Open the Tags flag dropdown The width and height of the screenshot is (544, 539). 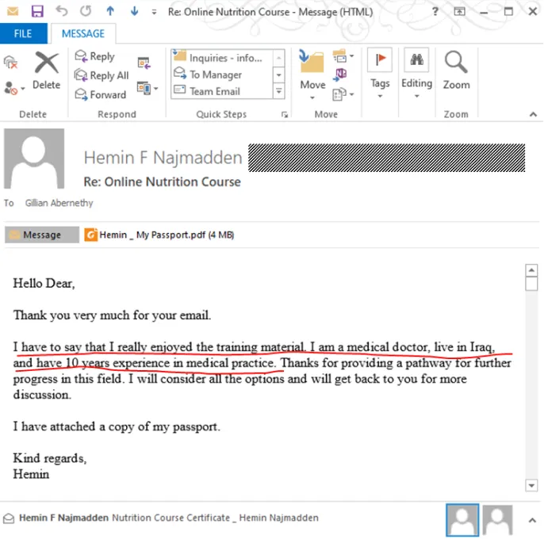[x=380, y=74]
